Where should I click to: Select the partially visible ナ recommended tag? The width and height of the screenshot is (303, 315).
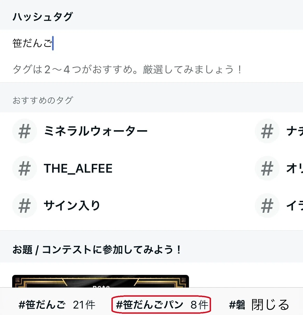(x=294, y=131)
